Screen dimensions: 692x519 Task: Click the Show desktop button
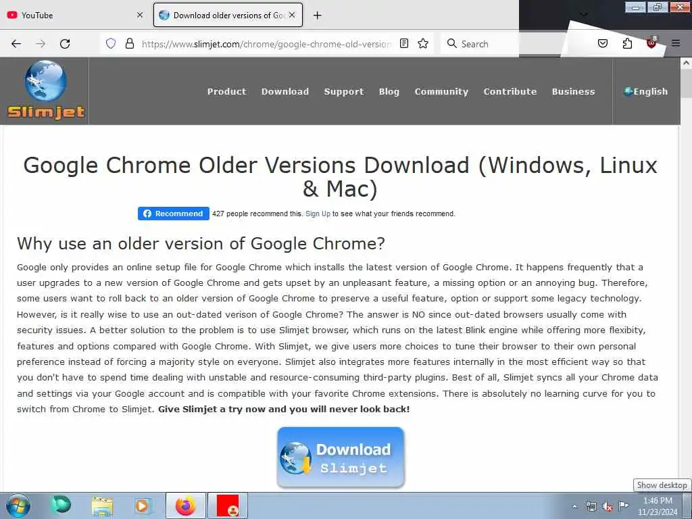coord(687,505)
